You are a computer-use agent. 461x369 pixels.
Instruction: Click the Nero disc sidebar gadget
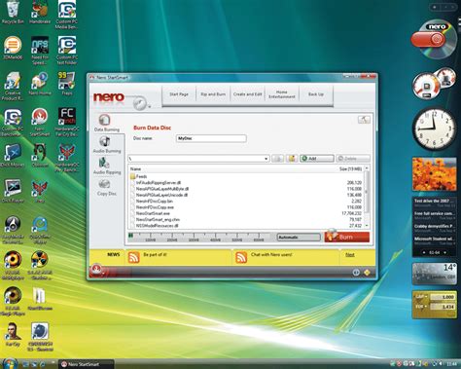click(434, 40)
